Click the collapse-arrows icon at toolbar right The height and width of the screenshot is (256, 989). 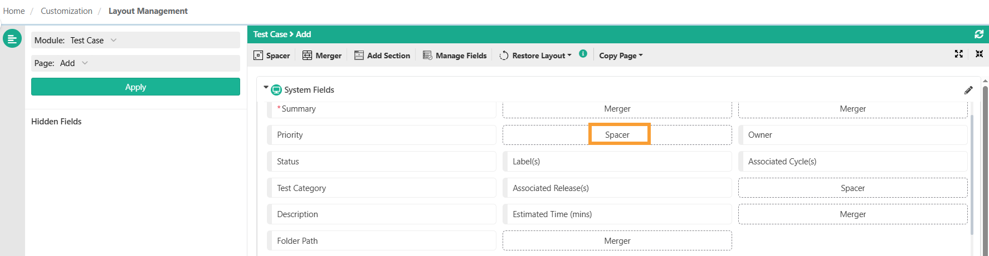point(979,54)
